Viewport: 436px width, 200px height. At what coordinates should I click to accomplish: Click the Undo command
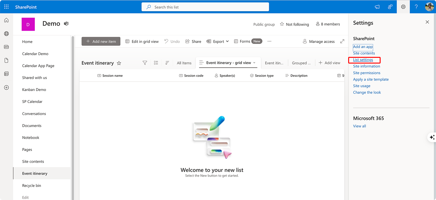[x=172, y=41]
